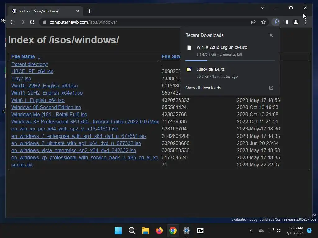Close the Recent Downloads popup
318x238 pixels.
(x=271, y=35)
